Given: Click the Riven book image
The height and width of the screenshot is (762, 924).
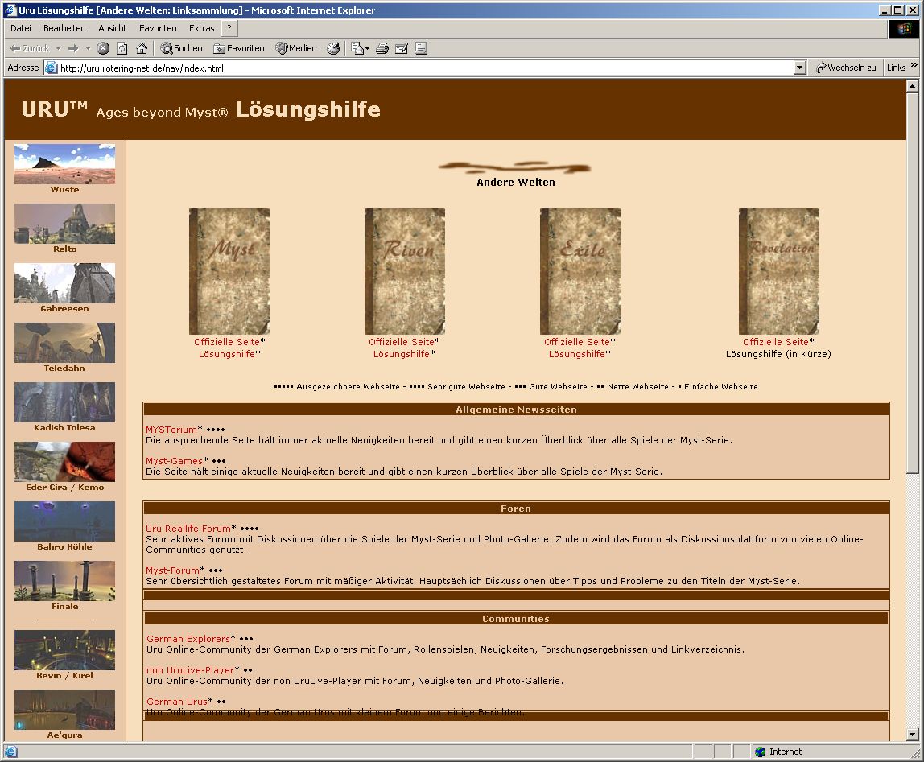Looking at the screenshot, I should click(404, 271).
